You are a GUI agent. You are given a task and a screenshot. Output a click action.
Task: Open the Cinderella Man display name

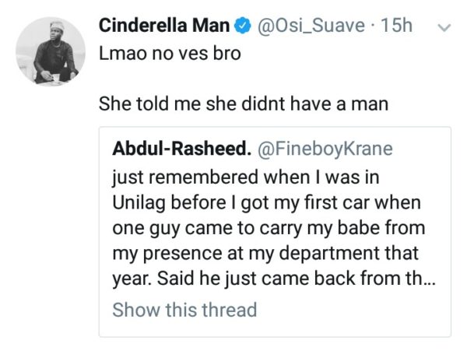(164, 26)
